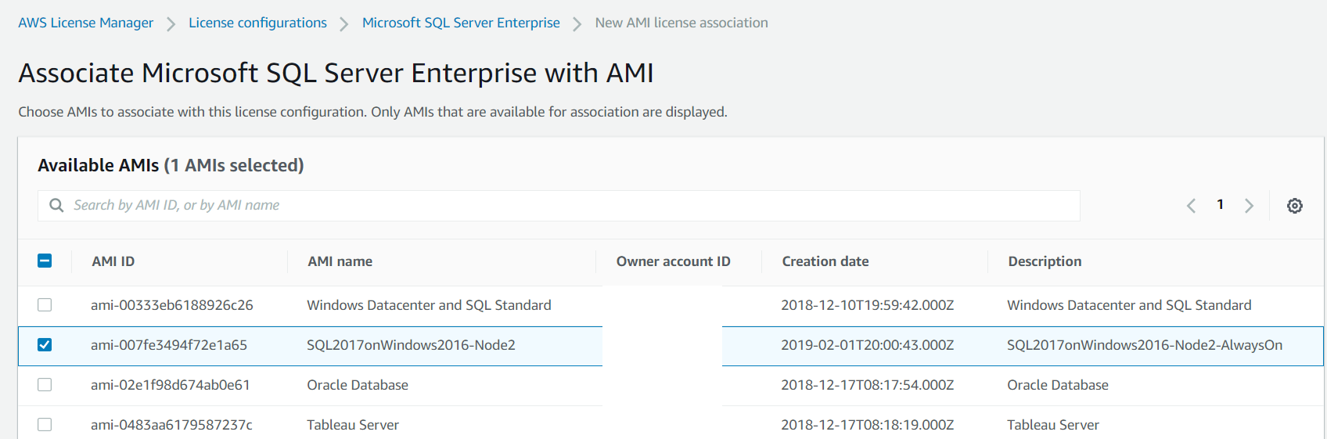Go to next page arrow
The height and width of the screenshot is (439, 1327).
1249,206
